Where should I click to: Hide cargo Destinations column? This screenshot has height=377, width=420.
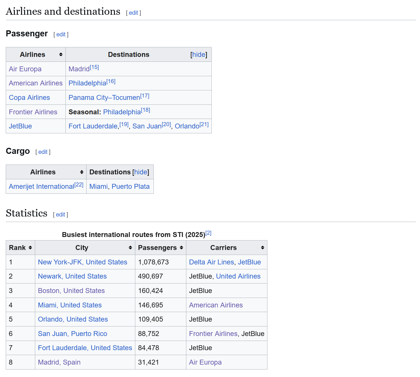pyautogui.click(x=141, y=172)
